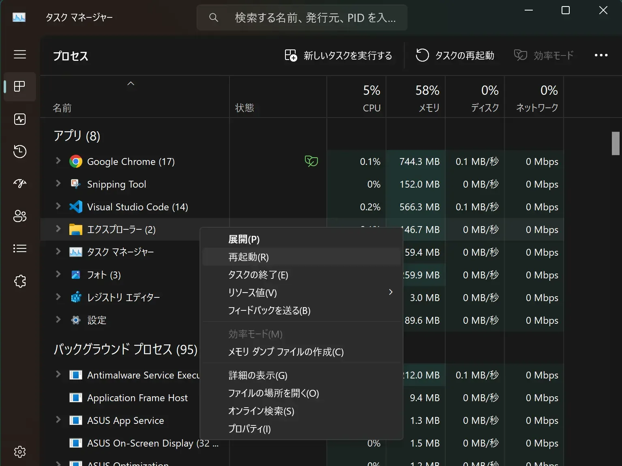Open the Performance page icon in sidebar
The width and height of the screenshot is (622, 466).
[20, 119]
